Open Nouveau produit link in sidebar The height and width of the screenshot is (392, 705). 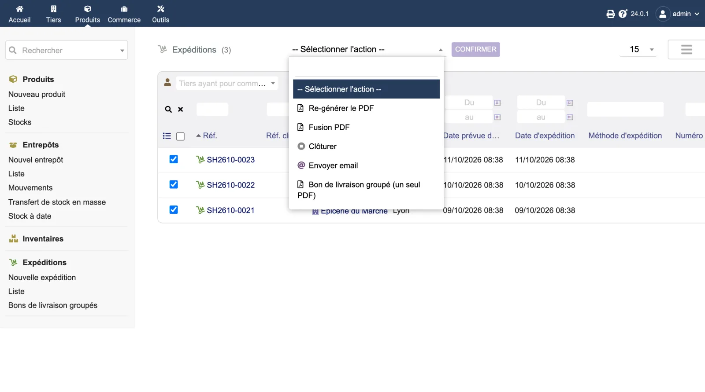[x=37, y=94]
